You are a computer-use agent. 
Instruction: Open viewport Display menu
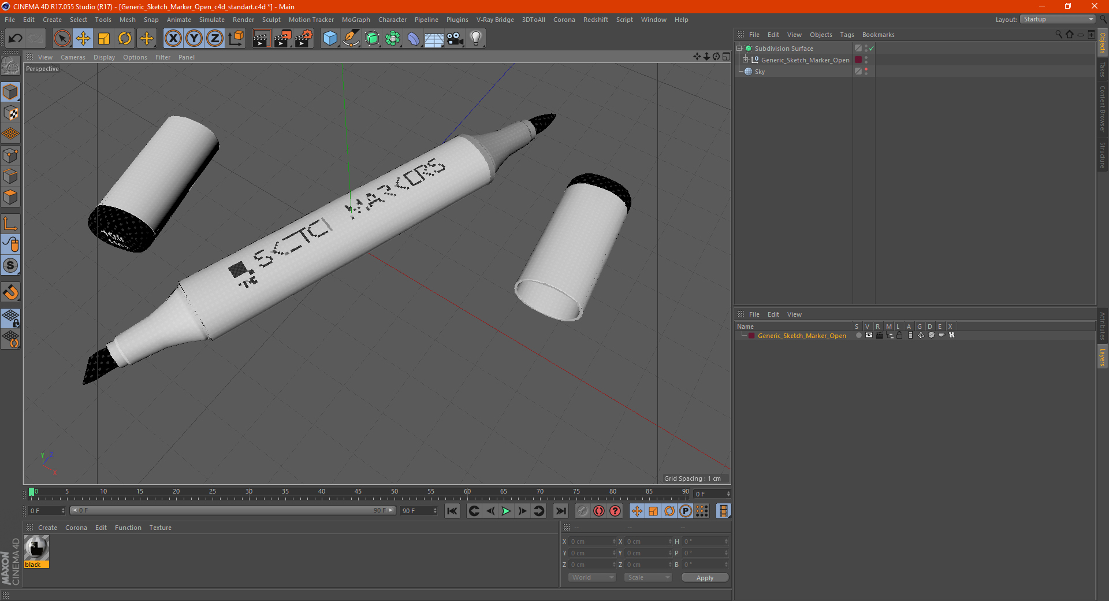[x=104, y=57]
